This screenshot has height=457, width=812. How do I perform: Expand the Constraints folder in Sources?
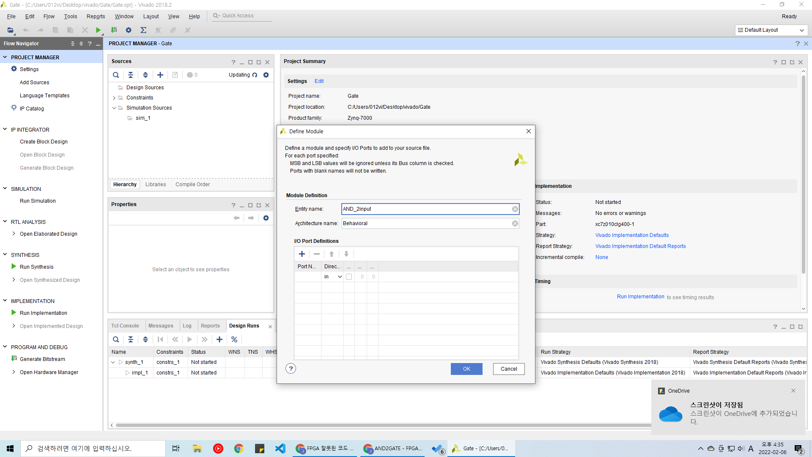coord(114,98)
